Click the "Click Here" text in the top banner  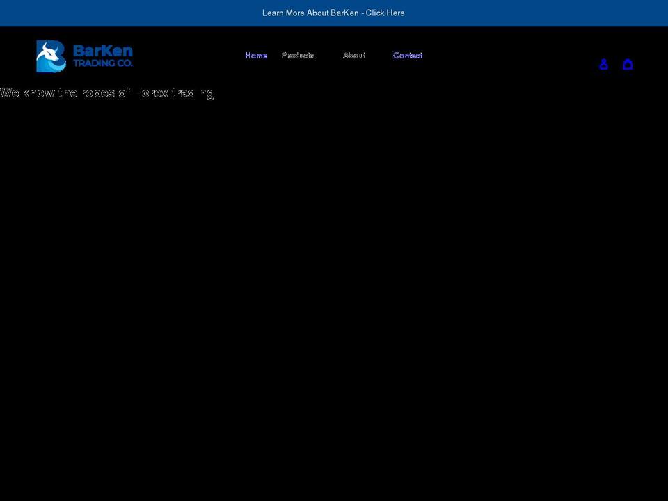click(x=385, y=13)
